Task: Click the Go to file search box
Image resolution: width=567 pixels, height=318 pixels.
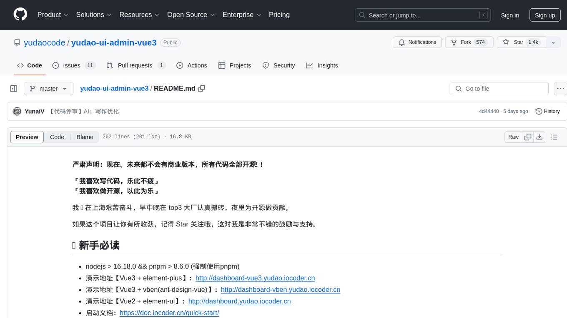Action: [x=499, y=89]
